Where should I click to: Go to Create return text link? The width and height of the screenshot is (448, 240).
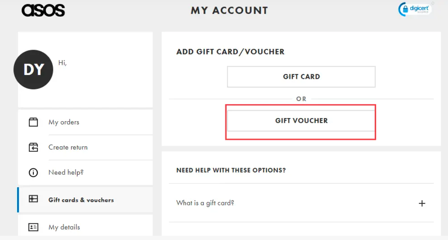pos(68,147)
